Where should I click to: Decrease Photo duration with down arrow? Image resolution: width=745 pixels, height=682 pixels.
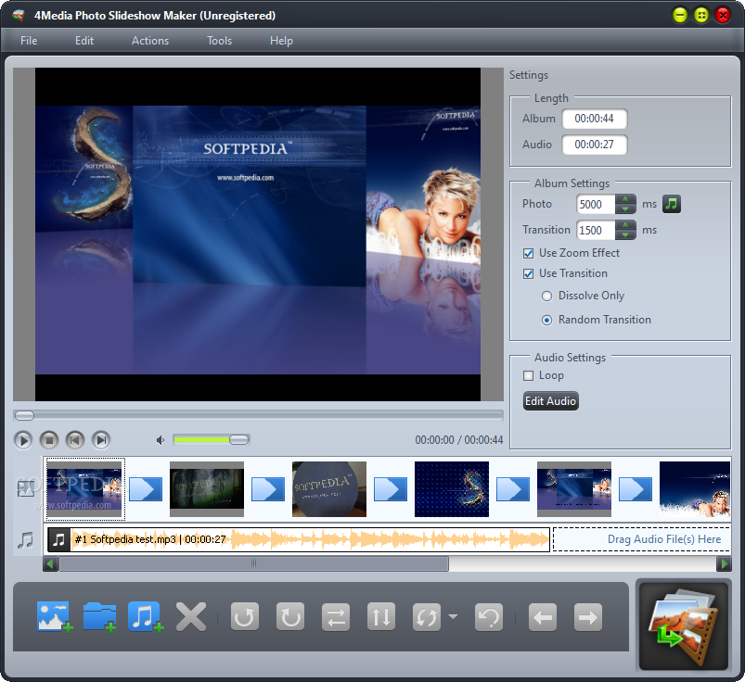[625, 208]
